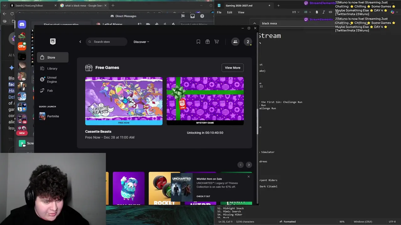Viewport: 401px width, 225px height.
Task: Click the Cassette Beasts title link
Action: pos(98,132)
